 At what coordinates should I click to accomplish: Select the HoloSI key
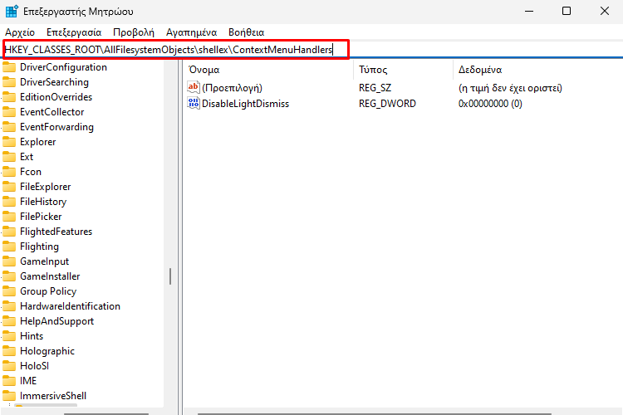click(34, 366)
